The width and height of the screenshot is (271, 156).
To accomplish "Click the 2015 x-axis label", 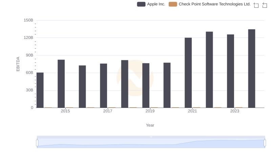I will coord(65,111).
